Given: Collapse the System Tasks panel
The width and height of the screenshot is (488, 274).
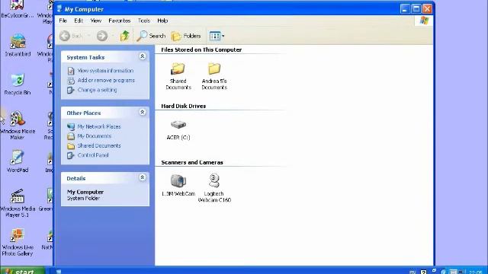Looking at the screenshot, I should coord(143,56).
